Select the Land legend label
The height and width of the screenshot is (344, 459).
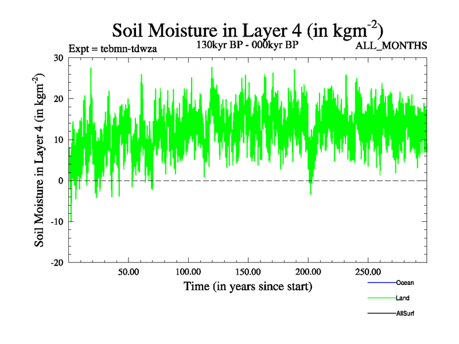[x=402, y=298]
